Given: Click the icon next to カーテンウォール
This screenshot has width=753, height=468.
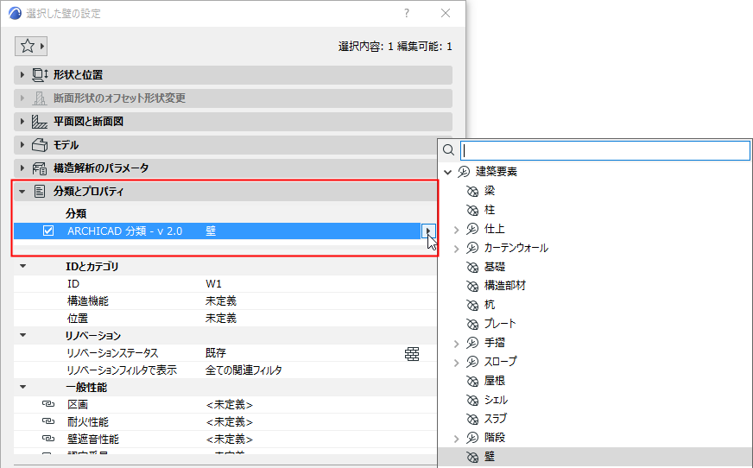Looking at the screenshot, I should pos(472,248).
